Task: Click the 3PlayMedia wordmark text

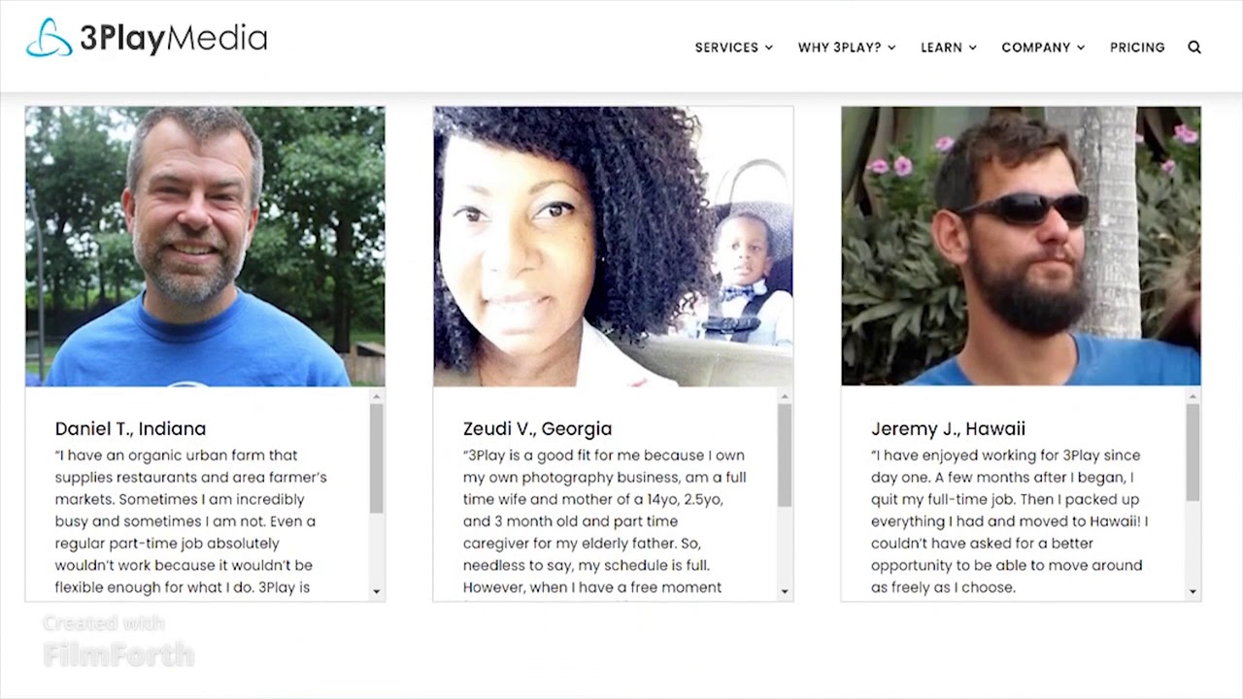Action: tap(173, 39)
